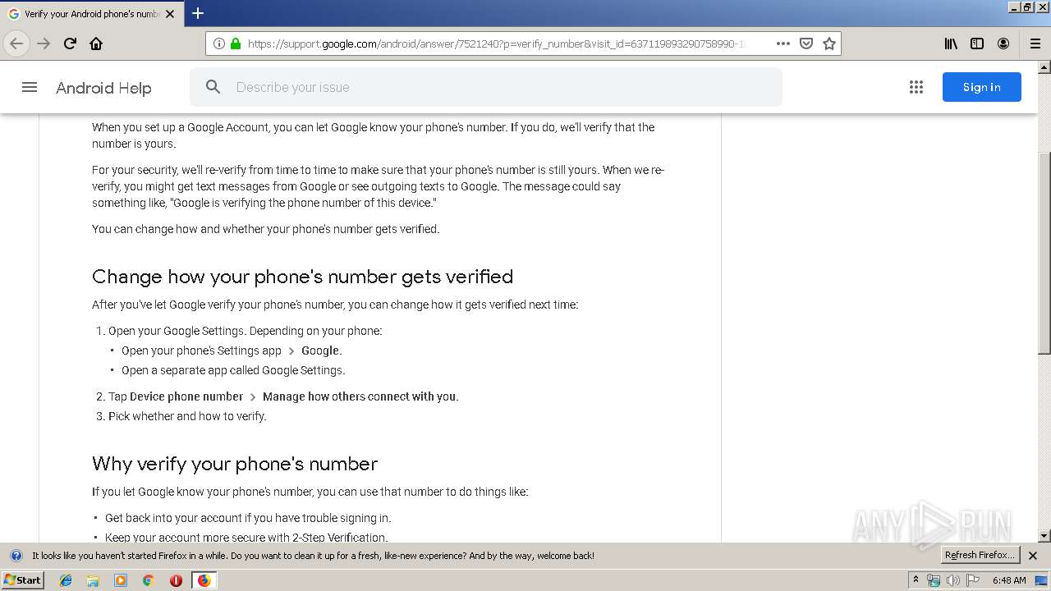Show hidden system tray icons

click(916, 580)
